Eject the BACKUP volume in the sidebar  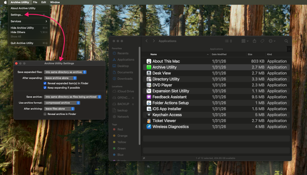coord(133,104)
